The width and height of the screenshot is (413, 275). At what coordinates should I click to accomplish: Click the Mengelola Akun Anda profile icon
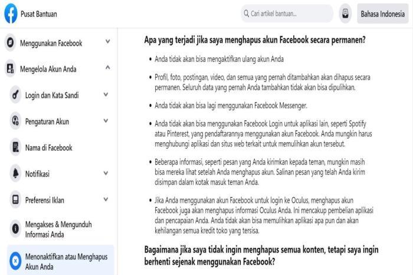pos(10,68)
